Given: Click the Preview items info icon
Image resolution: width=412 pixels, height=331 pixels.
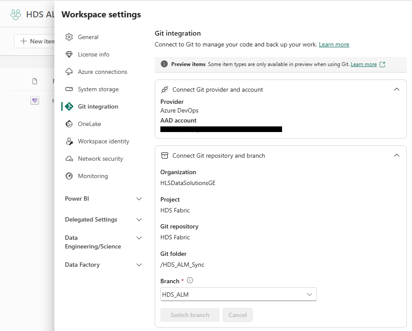Looking at the screenshot, I should tap(164, 64).
